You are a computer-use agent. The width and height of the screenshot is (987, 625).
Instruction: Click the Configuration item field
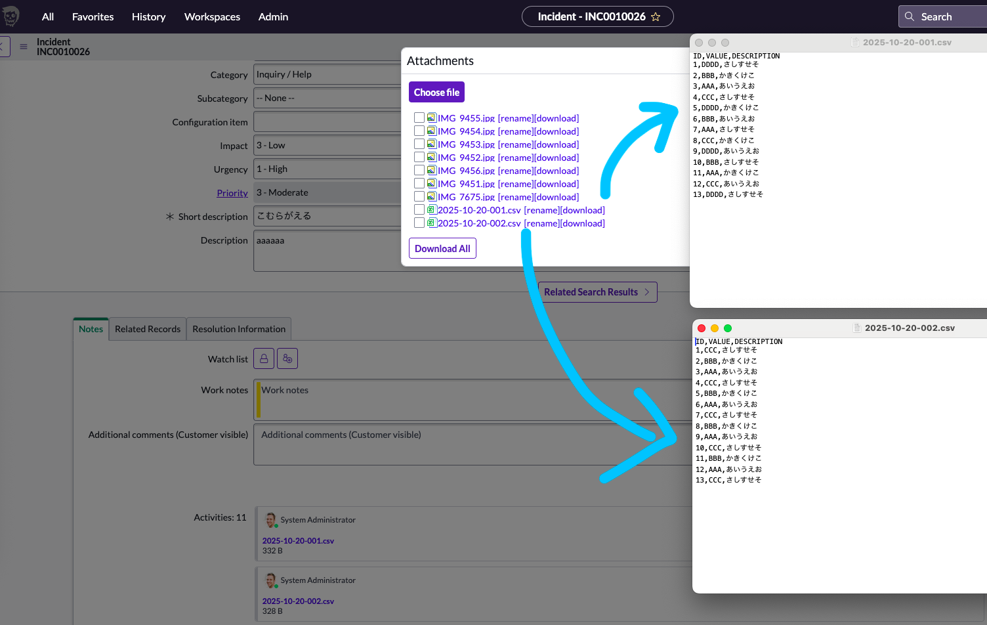click(327, 121)
